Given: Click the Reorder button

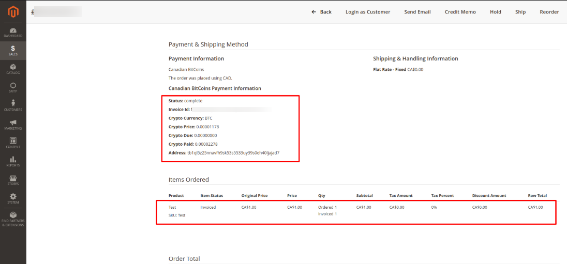Looking at the screenshot, I should tap(549, 12).
